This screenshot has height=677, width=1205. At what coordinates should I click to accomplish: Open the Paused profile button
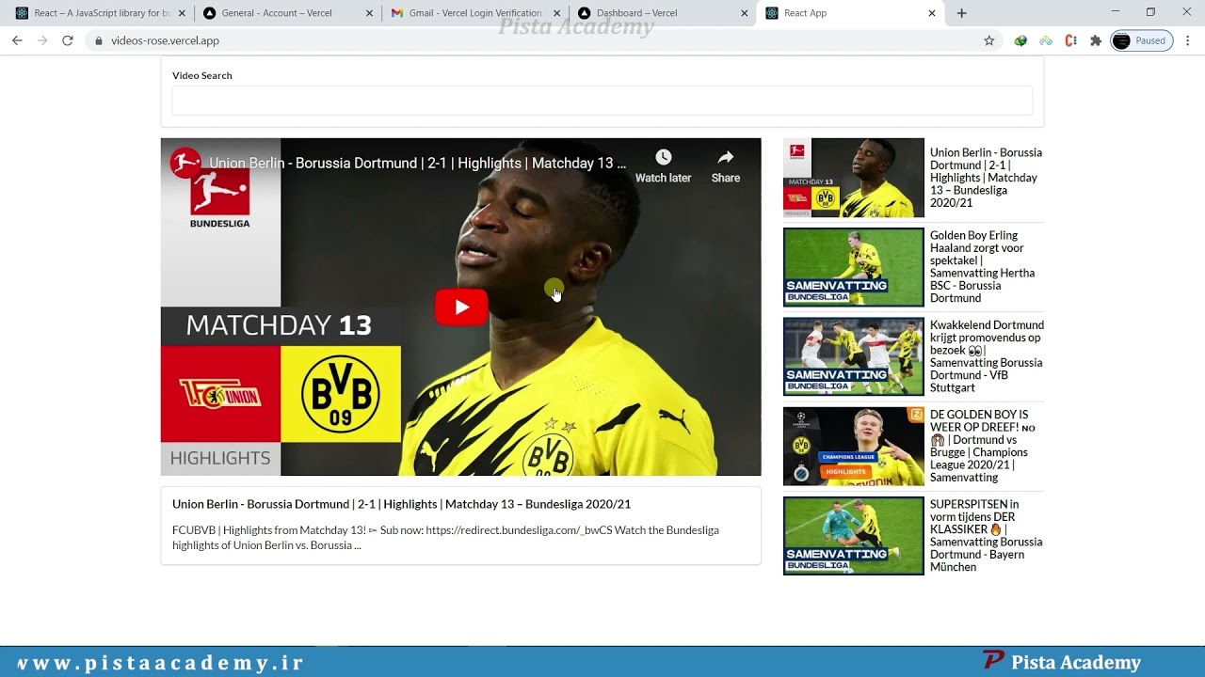pyautogui.click(x=1141, y=40)
